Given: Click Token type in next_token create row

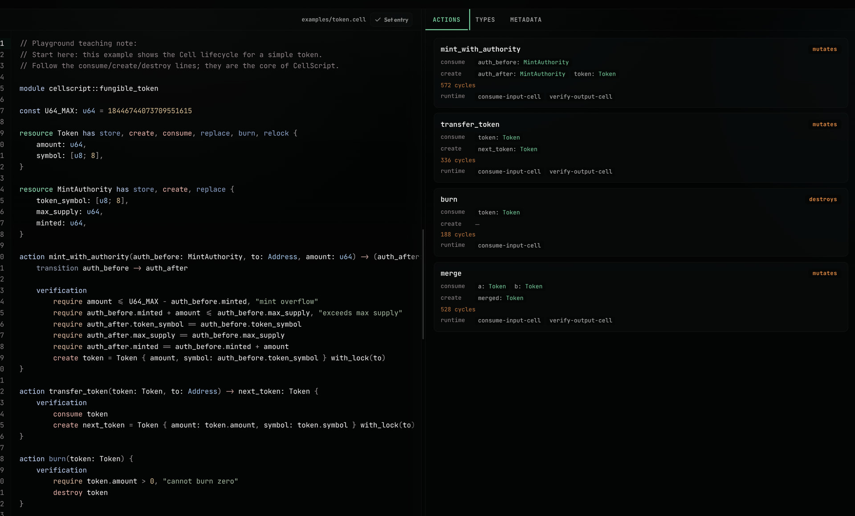Looking at the screenshot, I should [x=529, y=149].
